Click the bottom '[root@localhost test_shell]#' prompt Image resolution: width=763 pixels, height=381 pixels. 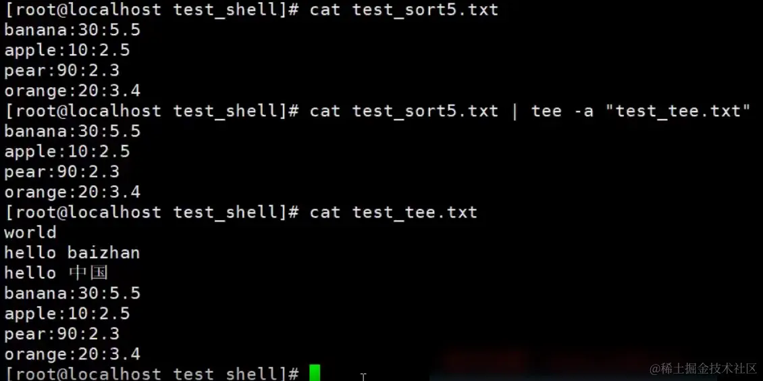[x=151, y=373]
